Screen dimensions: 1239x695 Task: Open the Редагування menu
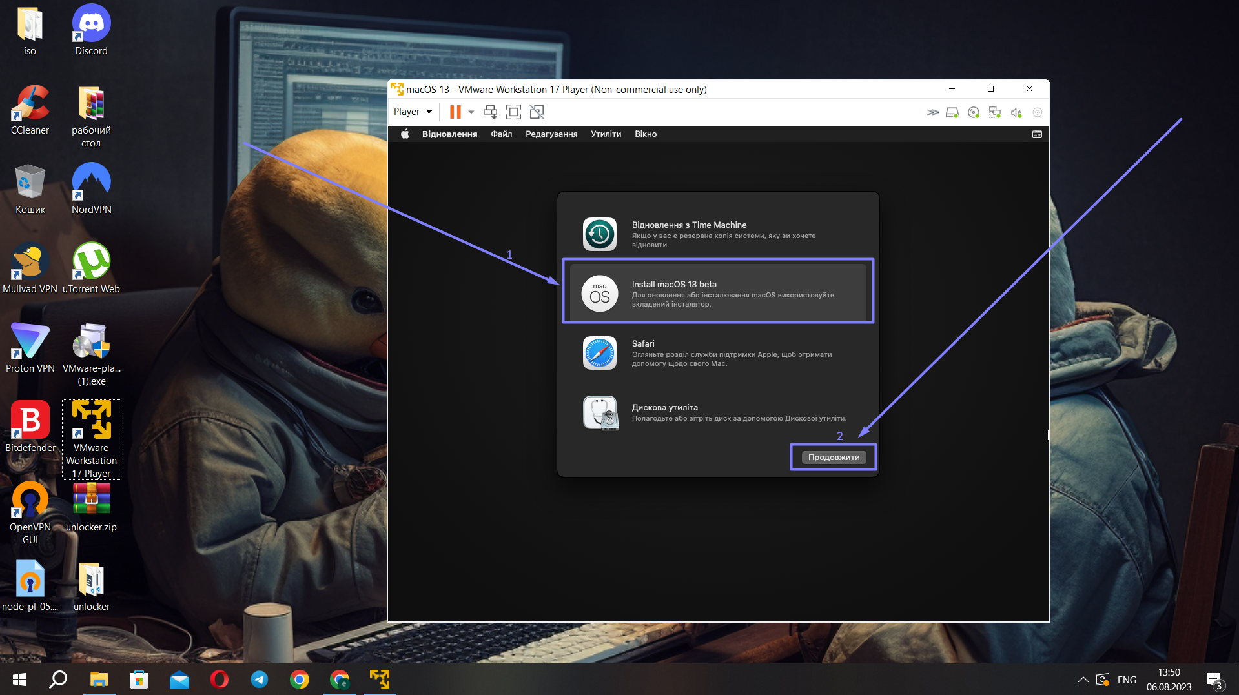[x=551, y=134]
